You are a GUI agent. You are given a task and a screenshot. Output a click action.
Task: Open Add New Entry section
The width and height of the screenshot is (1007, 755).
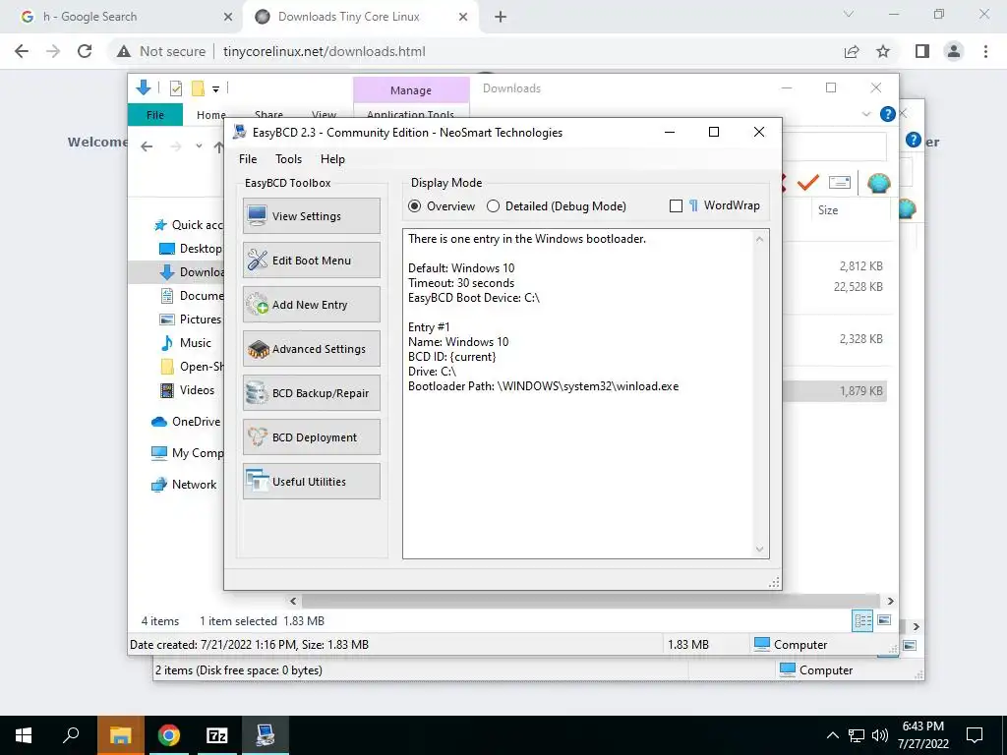(x=312, y=305)
